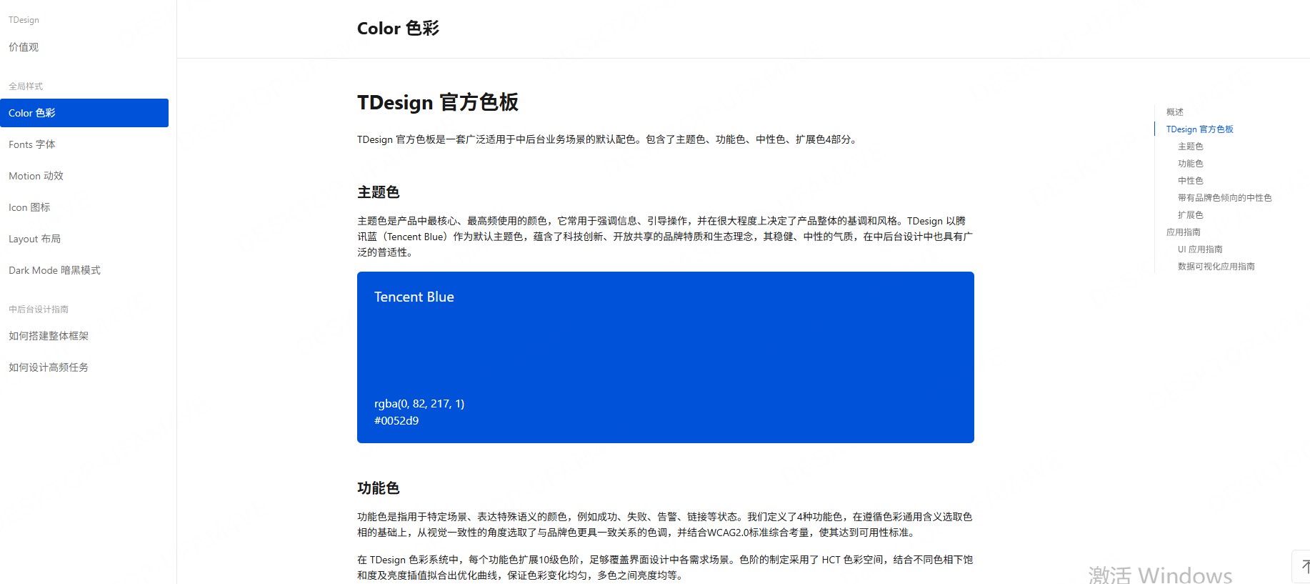Jump to 主题色 outline anchor
The width and height of the screenshot is (1310, 584).
(x=1190, y=147)
